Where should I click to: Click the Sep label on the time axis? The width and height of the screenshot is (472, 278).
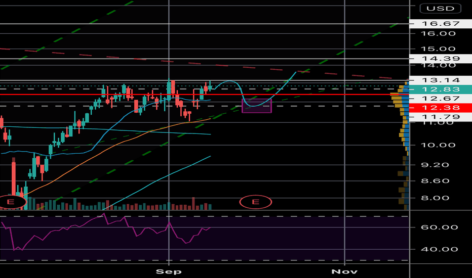pyautogui.click(x=169, y=272)
